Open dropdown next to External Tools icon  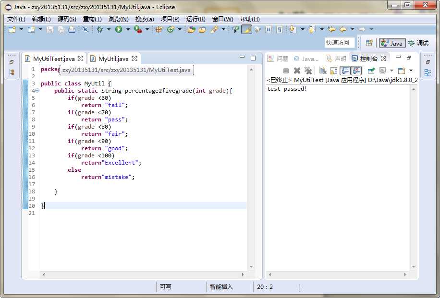pos(147,29)
